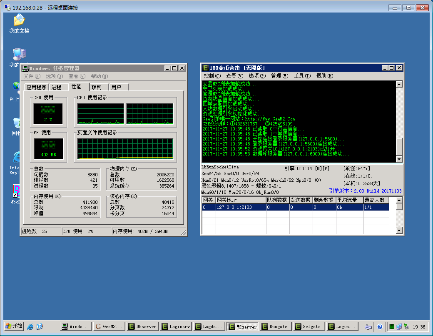Switch to Loginsrv taskbar button

pyautogui.click(x=176, y=326)
